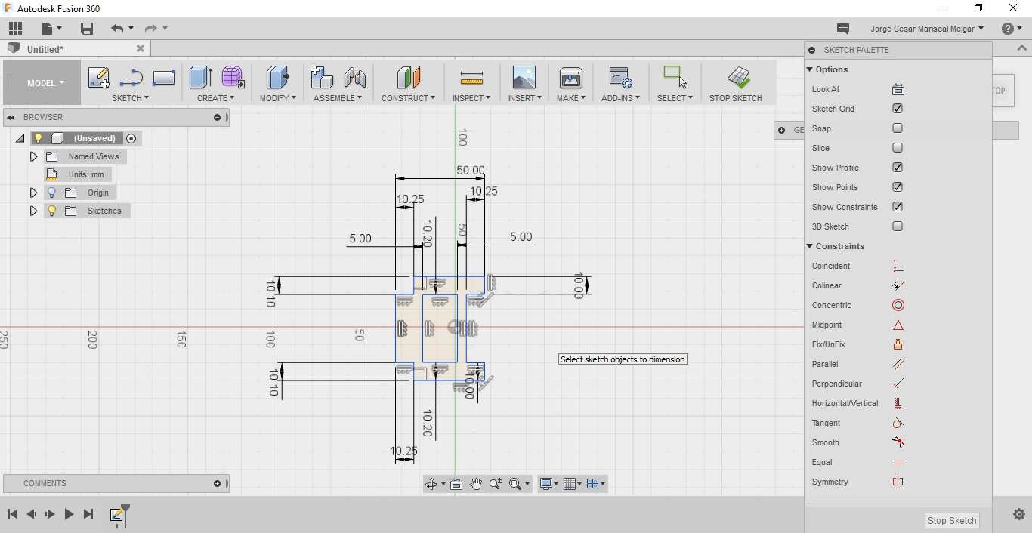Uncheck the Show Profile checkbox

coord(898,168)
